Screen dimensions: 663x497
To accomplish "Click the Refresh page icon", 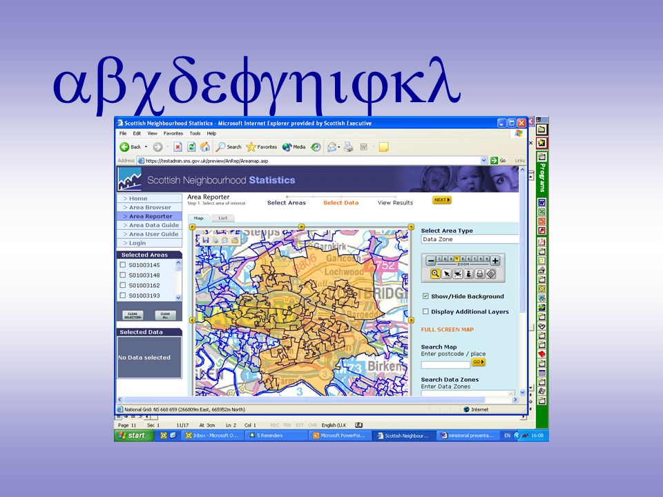I will coord(191,147).
